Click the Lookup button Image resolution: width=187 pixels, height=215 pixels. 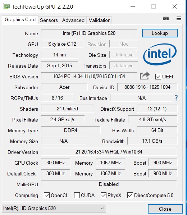[x=160, y=33]
